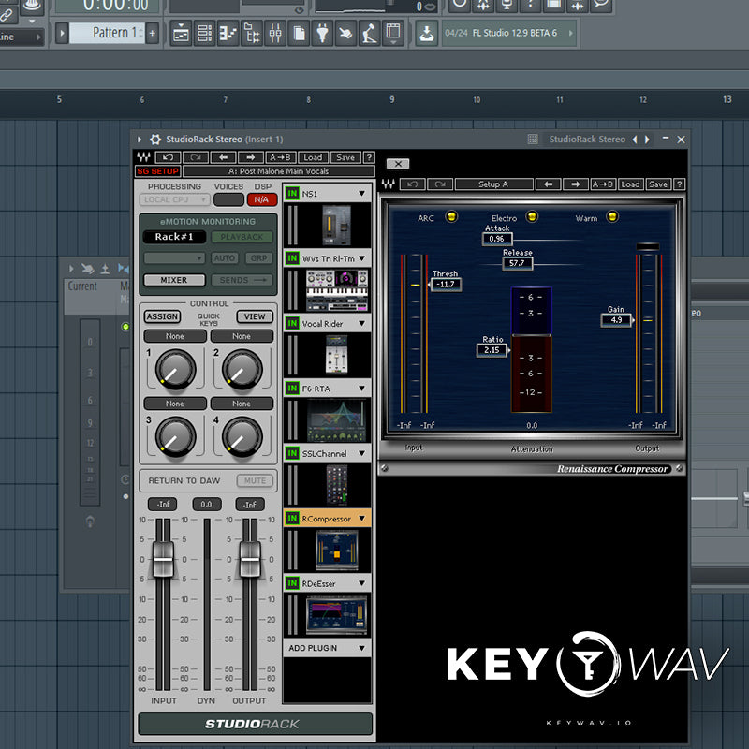Screen dimensions: 749x749
Task: Click the compressor's next preset arrow
Action: tap(577, 184)
